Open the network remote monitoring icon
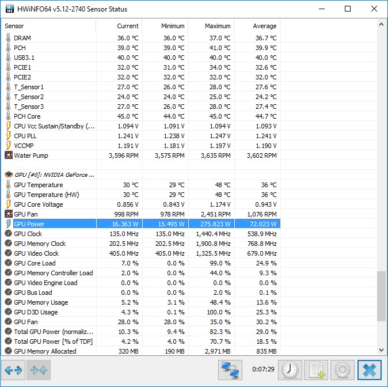 (x=230, y=370)
